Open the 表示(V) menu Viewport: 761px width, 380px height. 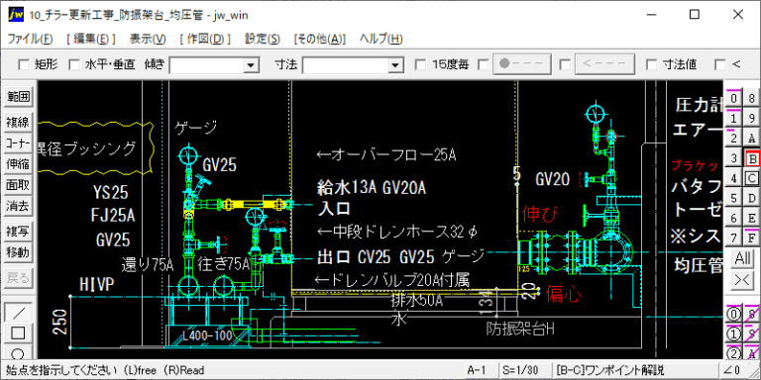[148, 40]
